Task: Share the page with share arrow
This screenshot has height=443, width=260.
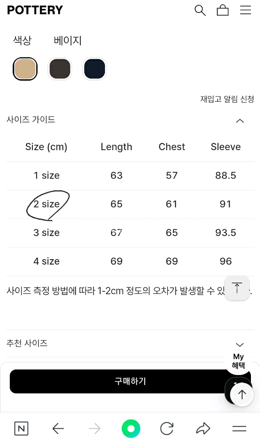Action: tap(203, 429)
